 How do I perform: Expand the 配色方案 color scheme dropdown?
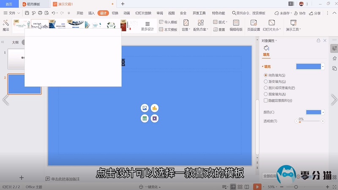(200, 25)
